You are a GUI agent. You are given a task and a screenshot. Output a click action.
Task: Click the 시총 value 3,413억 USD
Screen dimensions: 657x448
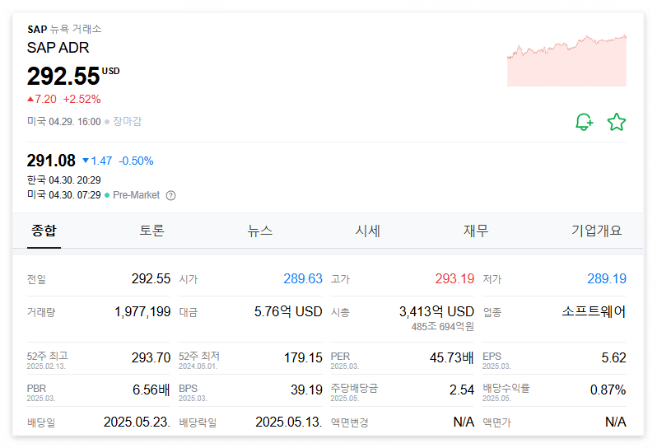pos(436,312)
